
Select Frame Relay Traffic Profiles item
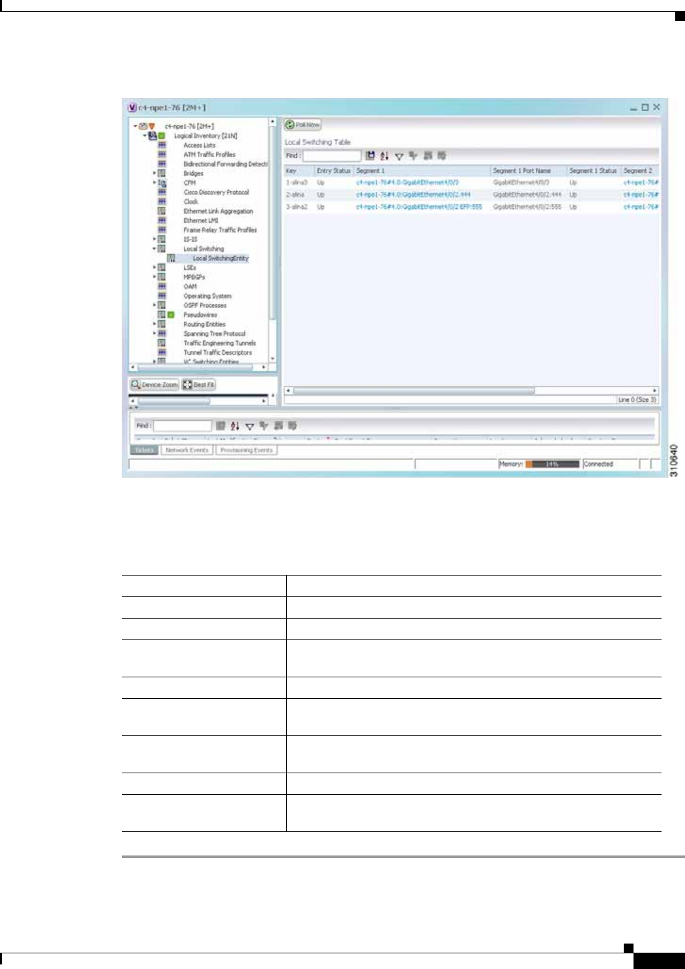point(220,230)
